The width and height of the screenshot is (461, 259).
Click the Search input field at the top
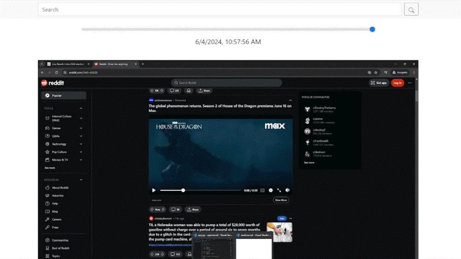pos(219,9)
